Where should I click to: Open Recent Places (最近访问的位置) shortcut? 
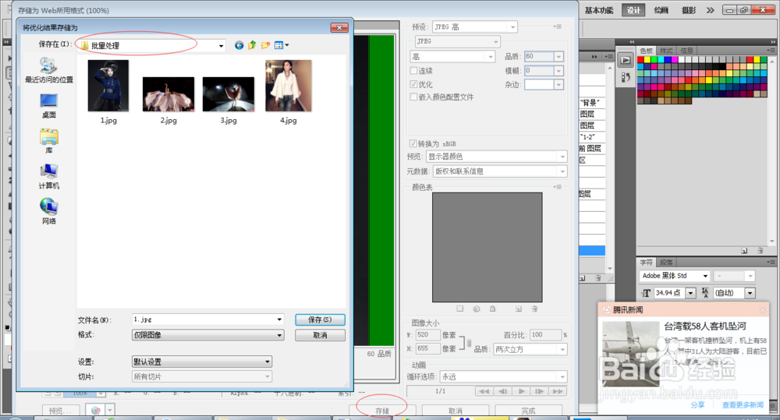pyautogui.click(x=48, y=70)
